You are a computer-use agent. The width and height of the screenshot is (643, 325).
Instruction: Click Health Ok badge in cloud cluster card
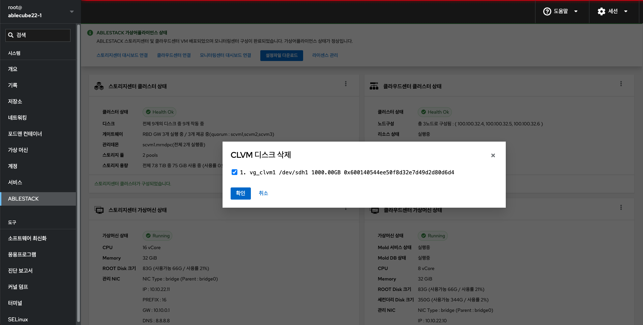(x=435, y=112)
